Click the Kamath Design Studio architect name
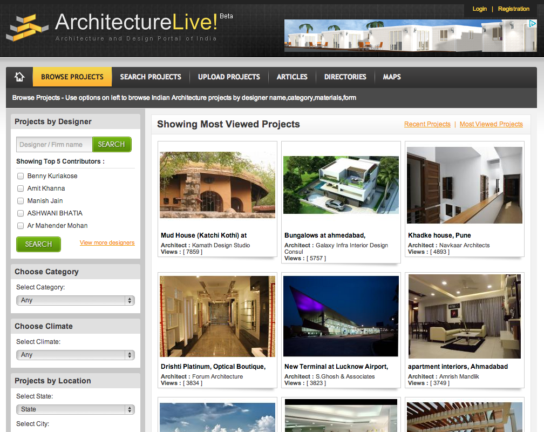The width and height of the screenshot is (544, 432). (x=221, y=245)
